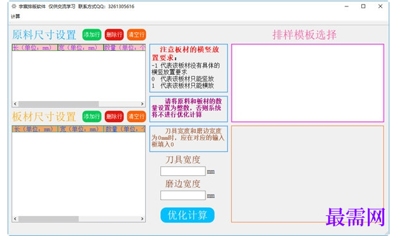
Task: Select 数量 column header in 原料 table
Action: click(x=124, y=48)
